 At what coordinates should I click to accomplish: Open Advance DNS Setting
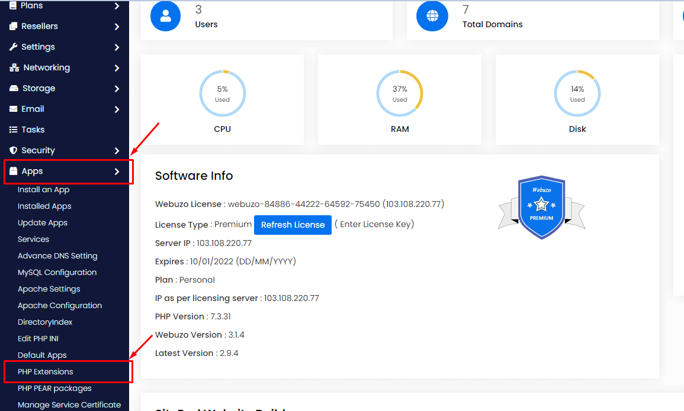point(57,255)
